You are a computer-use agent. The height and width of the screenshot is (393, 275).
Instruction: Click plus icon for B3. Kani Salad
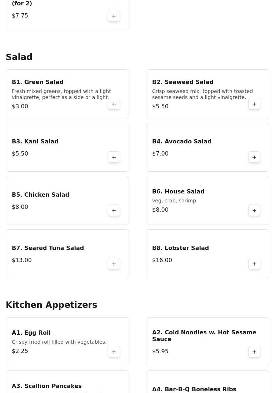(114, 157)
